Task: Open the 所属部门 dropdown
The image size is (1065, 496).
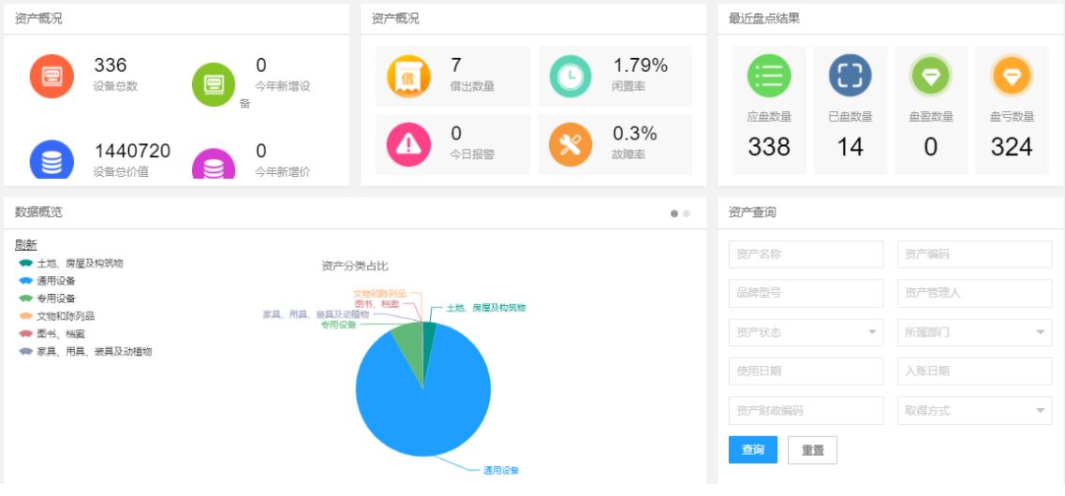Action: pos(974,332)
